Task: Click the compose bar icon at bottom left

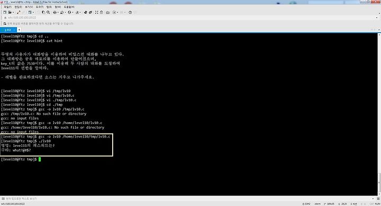Action: [3, 199]
